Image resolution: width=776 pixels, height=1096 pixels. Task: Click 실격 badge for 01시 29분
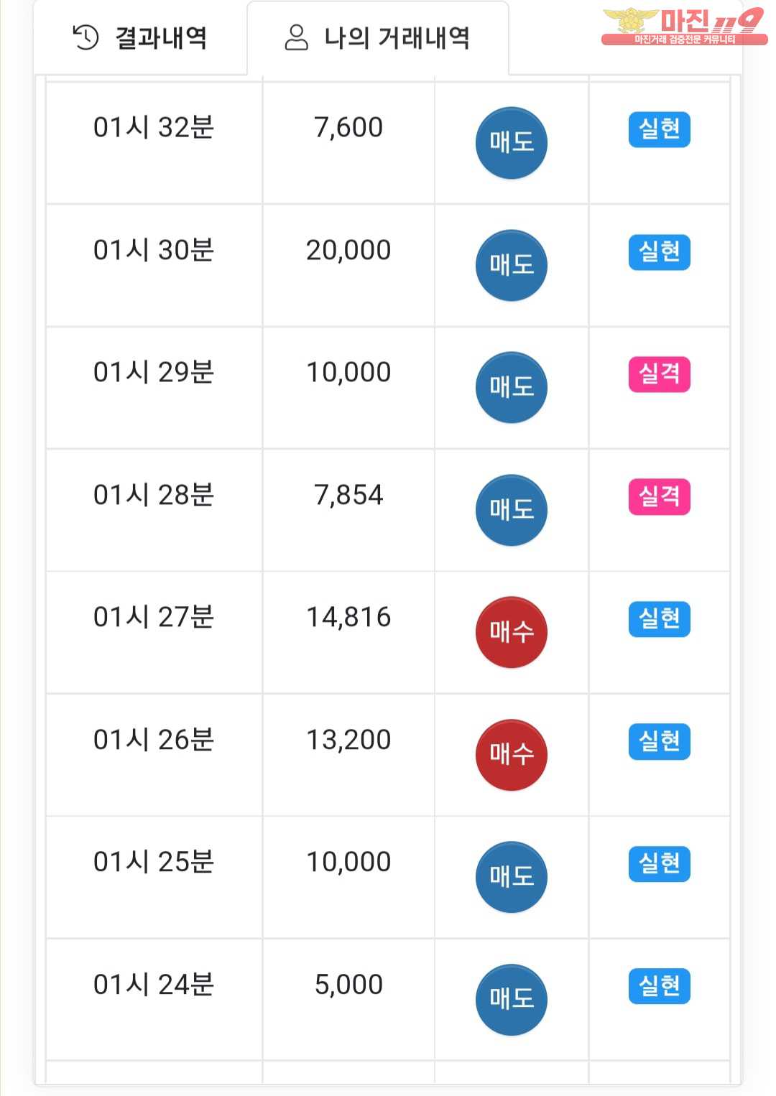pyautogui.click(x=660, y=374)
